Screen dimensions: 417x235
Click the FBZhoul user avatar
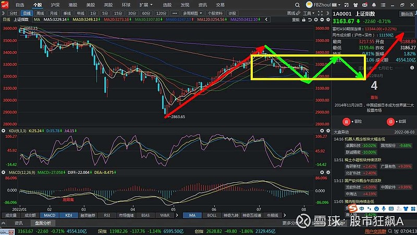pos(309,5)
